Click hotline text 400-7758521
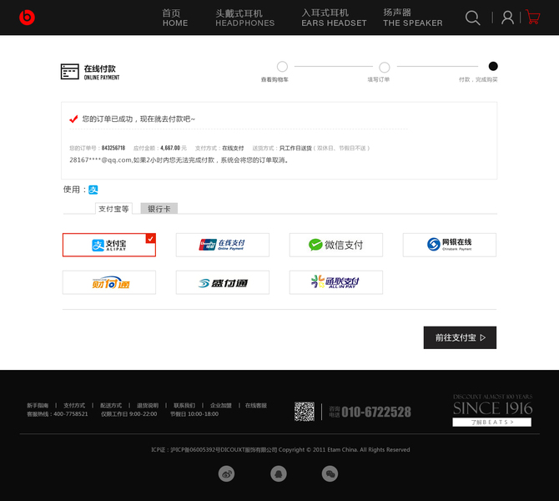The width and height of the screenshot is (559, 501). tap(71, 414)
